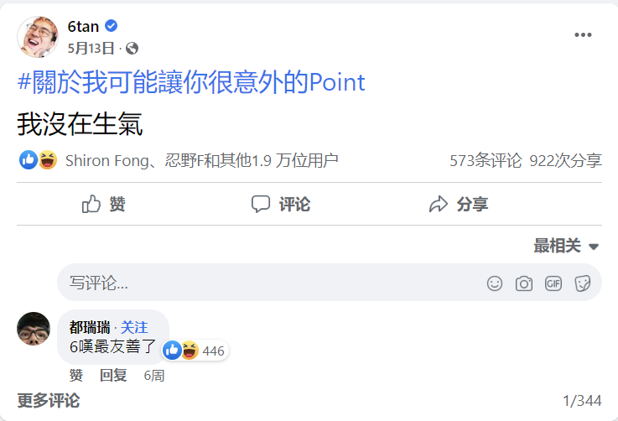Screen dimensions: 618x421
Task: Click reaction icons on 都瑞瑞's comment
Action: tap(182, 351)
